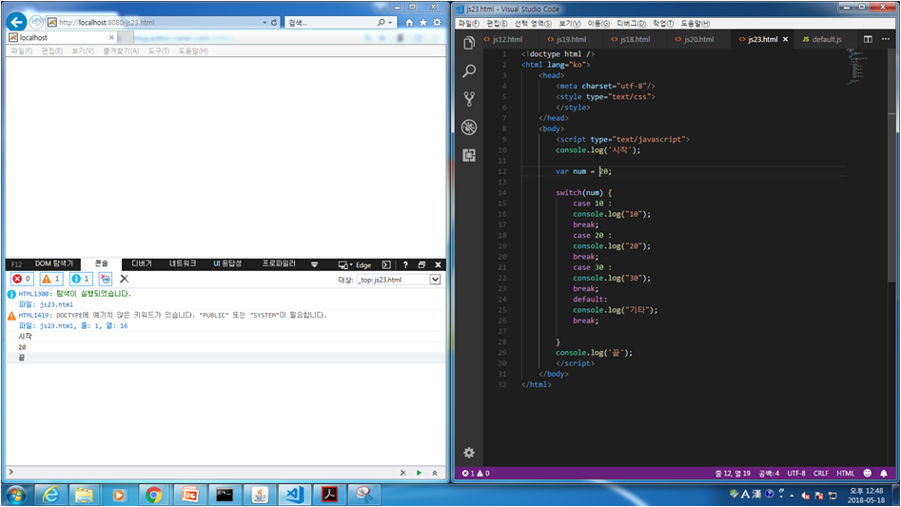901x507 pixels.
Task: Change the HTML language mode in the status bar
Action: 845,473
